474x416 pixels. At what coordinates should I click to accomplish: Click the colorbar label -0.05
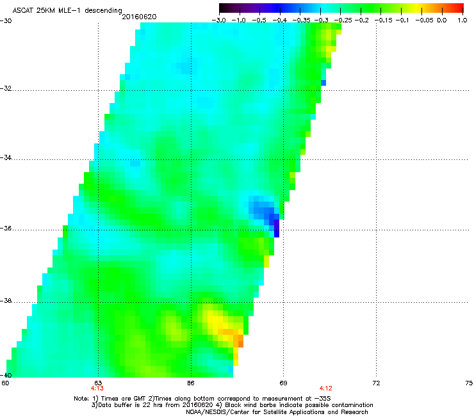pos(424,20)
